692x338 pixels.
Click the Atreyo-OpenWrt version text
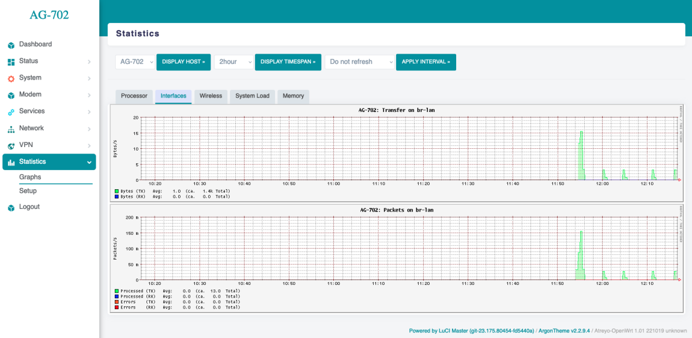pos(641,331)
